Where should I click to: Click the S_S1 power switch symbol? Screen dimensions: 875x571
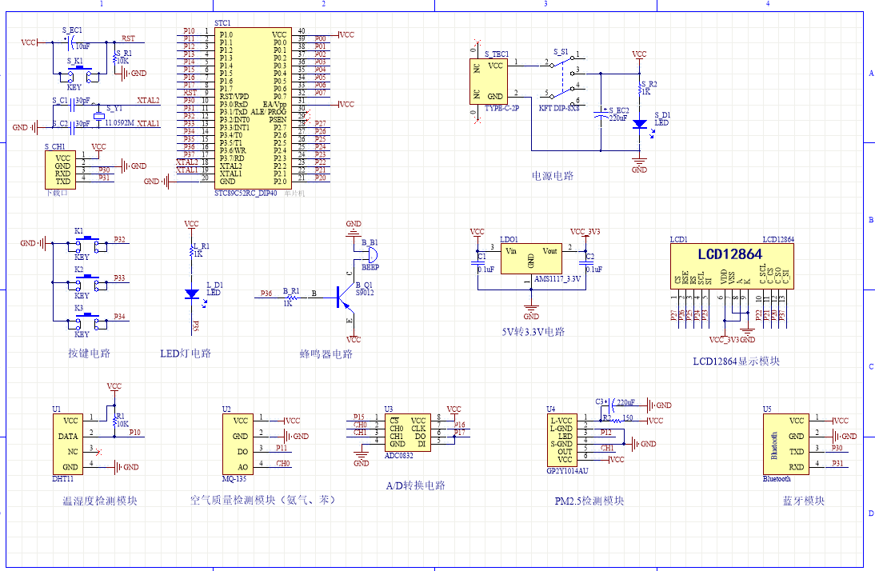click(563, 80)
